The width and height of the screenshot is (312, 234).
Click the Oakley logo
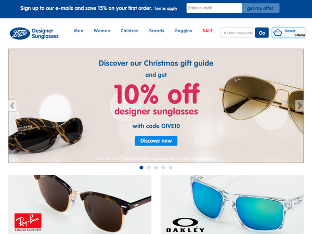pos(185,225)
